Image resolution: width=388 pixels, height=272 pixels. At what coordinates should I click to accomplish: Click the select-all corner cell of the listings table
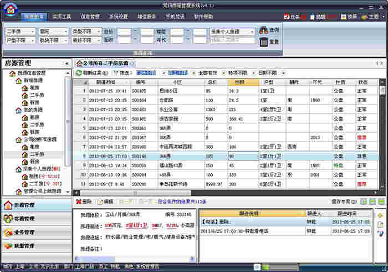pyautogui.click(x=81, y=82)
